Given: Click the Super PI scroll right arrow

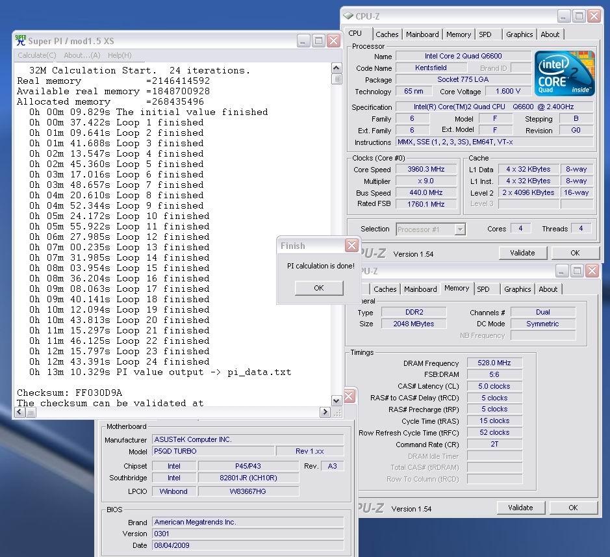Looking at the screenshot, I should click(325, 412).
